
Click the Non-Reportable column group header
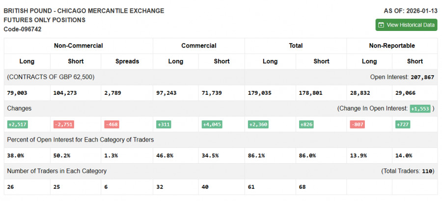point(391,46)
